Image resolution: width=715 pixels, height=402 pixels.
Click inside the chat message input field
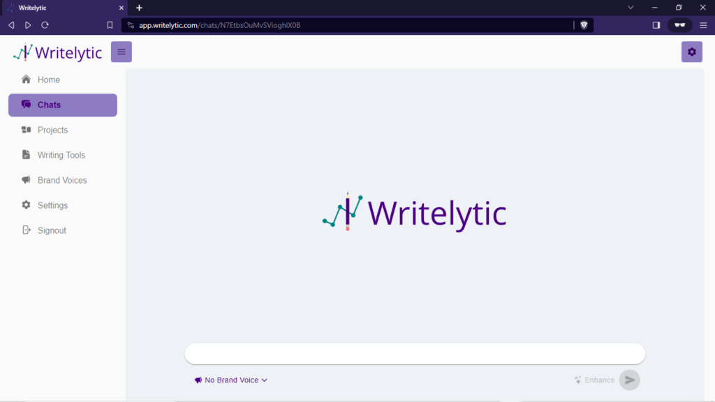pos(415,354)
